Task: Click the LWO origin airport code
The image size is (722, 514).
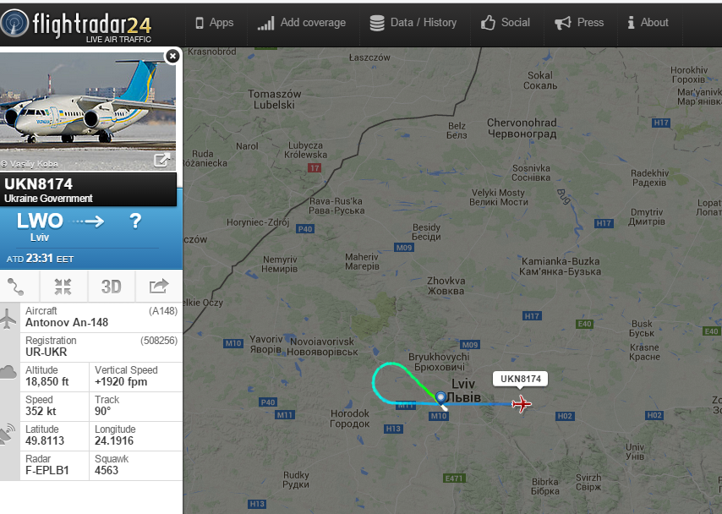Action: (x=40, y=221)
